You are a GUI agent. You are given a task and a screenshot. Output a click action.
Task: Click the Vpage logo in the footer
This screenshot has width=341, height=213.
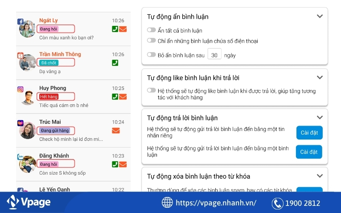(x=29, y=202)
